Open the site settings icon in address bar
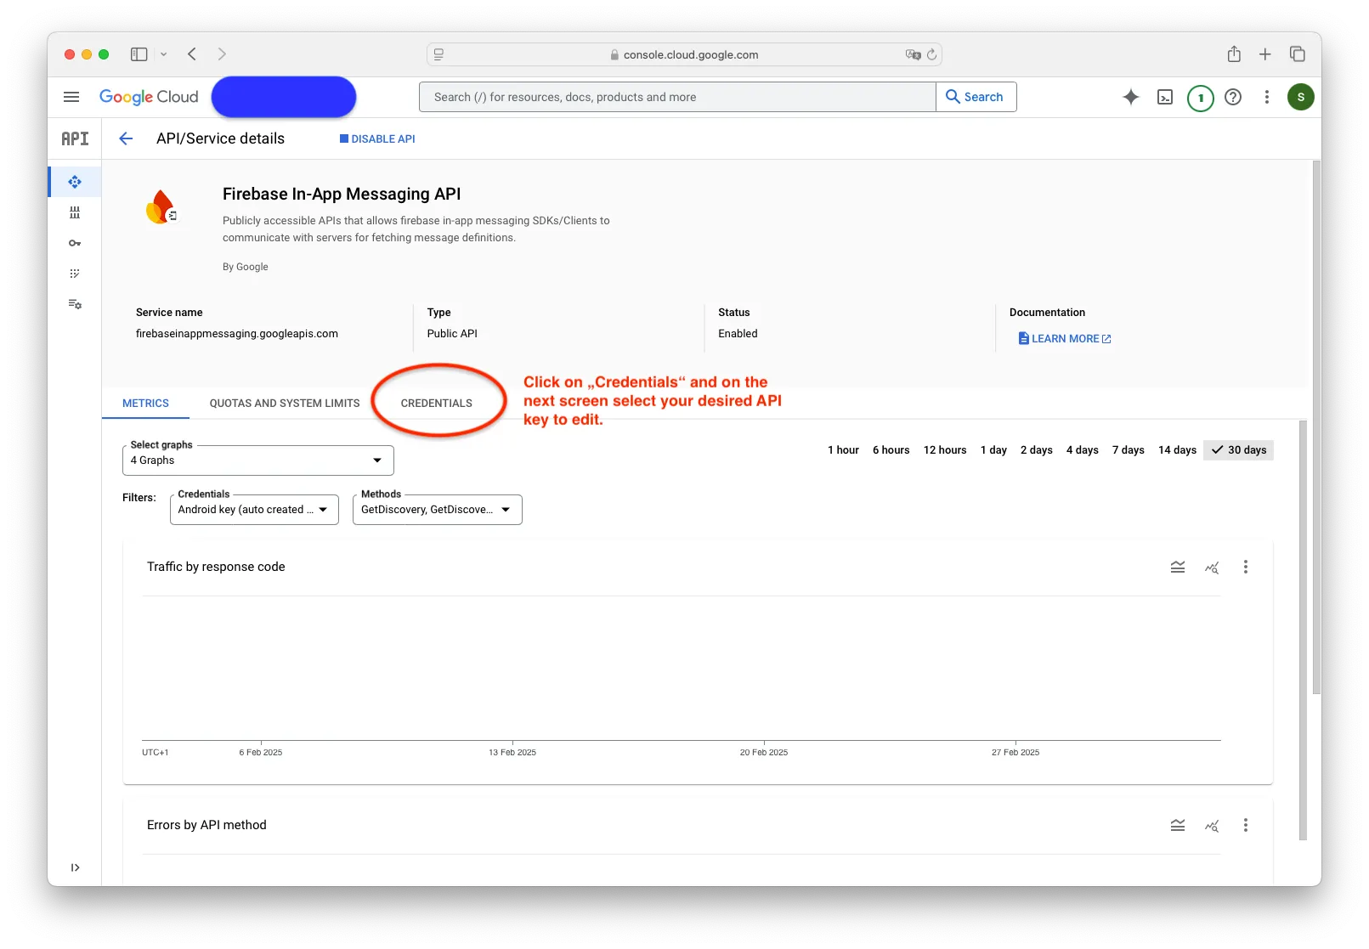The height and width of the screenshot is (949, 1369). coord(439,54)
